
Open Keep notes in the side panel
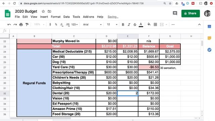(209, 38)
